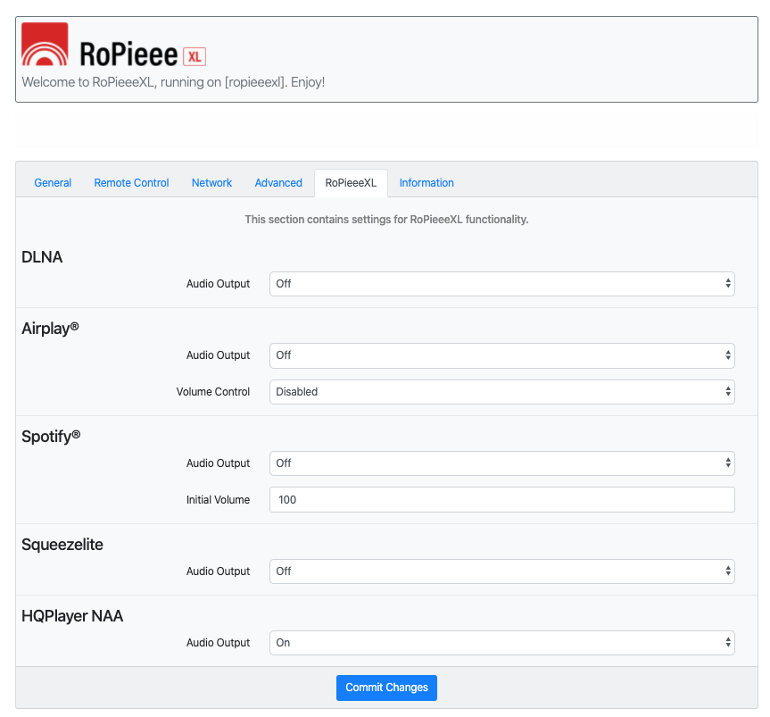770x717 pixels.
Task: Open Spotify Audio Output dropdown
Action: pos(501,463)
